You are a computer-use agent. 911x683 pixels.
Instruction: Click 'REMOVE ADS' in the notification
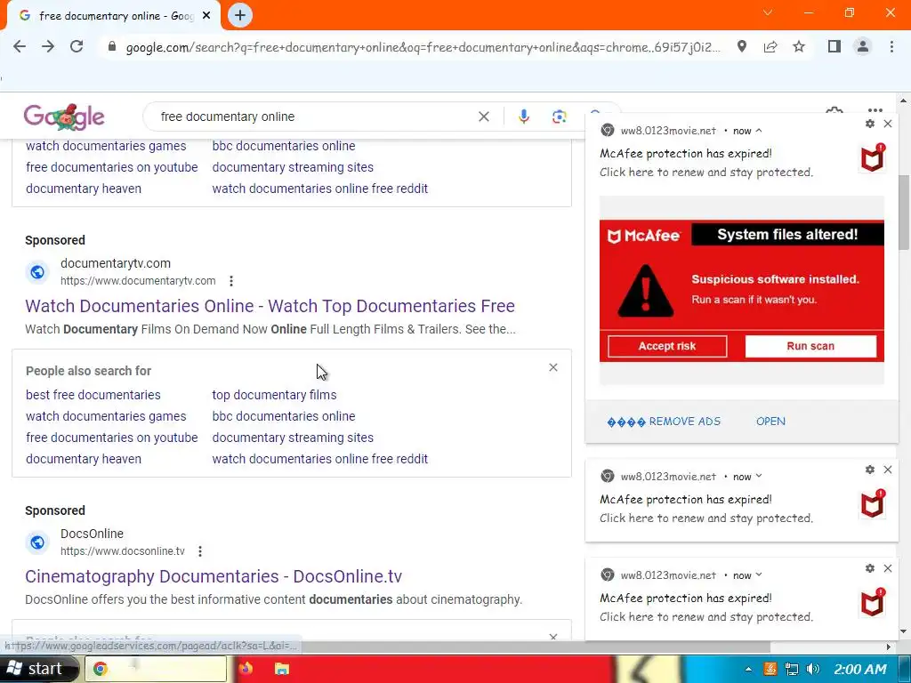point(664,422)
